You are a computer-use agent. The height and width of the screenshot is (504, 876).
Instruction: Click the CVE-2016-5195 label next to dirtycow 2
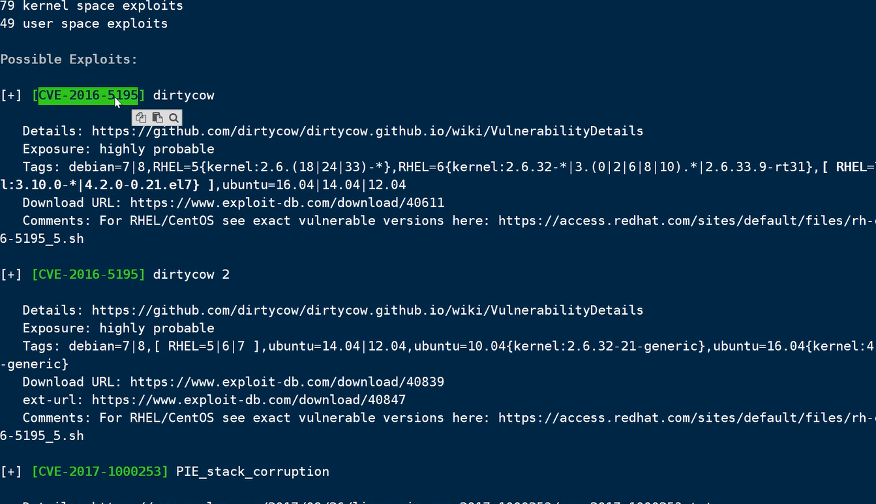[88, 274]
